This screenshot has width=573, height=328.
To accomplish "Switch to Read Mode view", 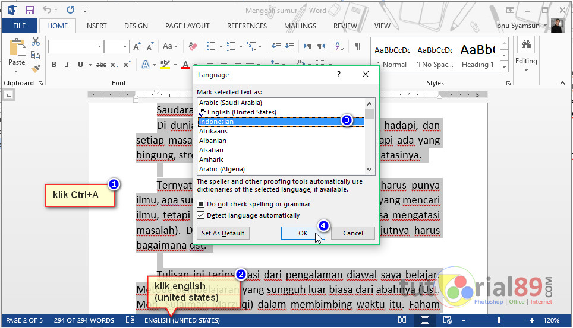I will coord(402,320).
